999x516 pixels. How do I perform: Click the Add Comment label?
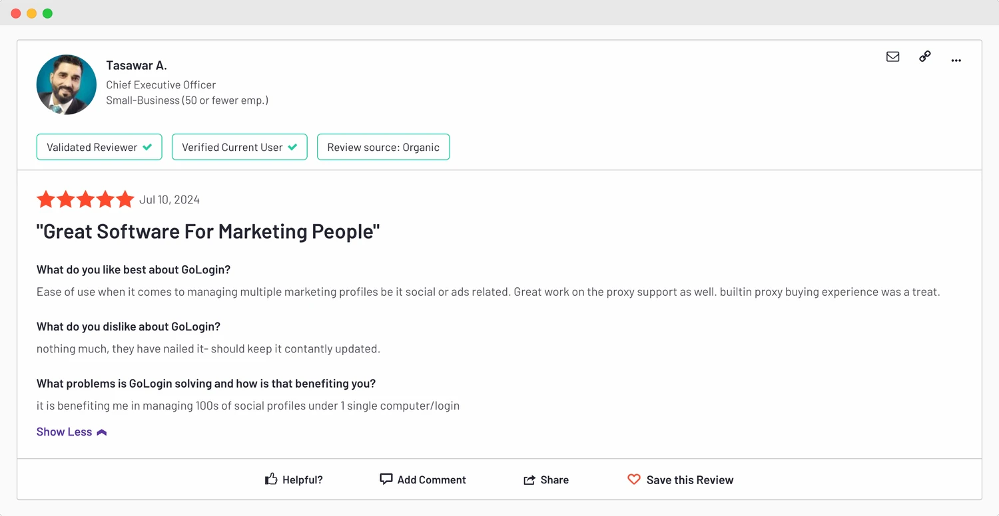432,480
